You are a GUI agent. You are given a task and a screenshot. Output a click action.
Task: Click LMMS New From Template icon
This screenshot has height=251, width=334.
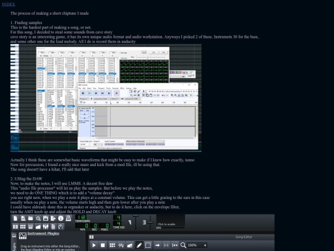tap(23, 218)
